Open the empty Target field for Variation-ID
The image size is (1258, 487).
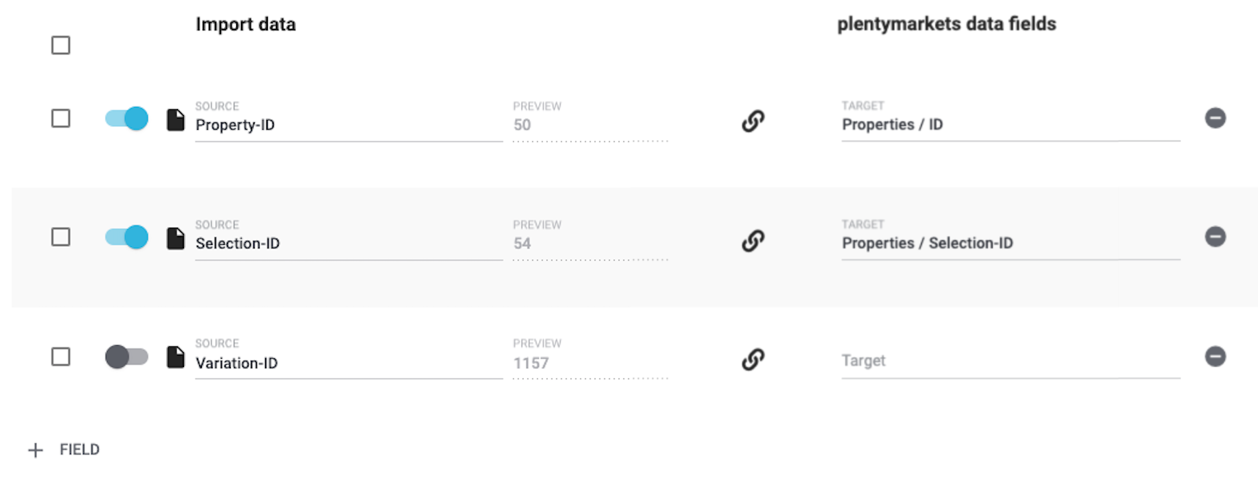pos(1010,361)
